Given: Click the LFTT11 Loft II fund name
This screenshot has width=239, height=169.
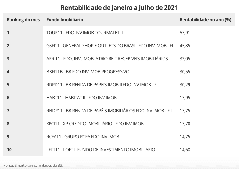Looking at the screenshot, I should coord(101,150).
